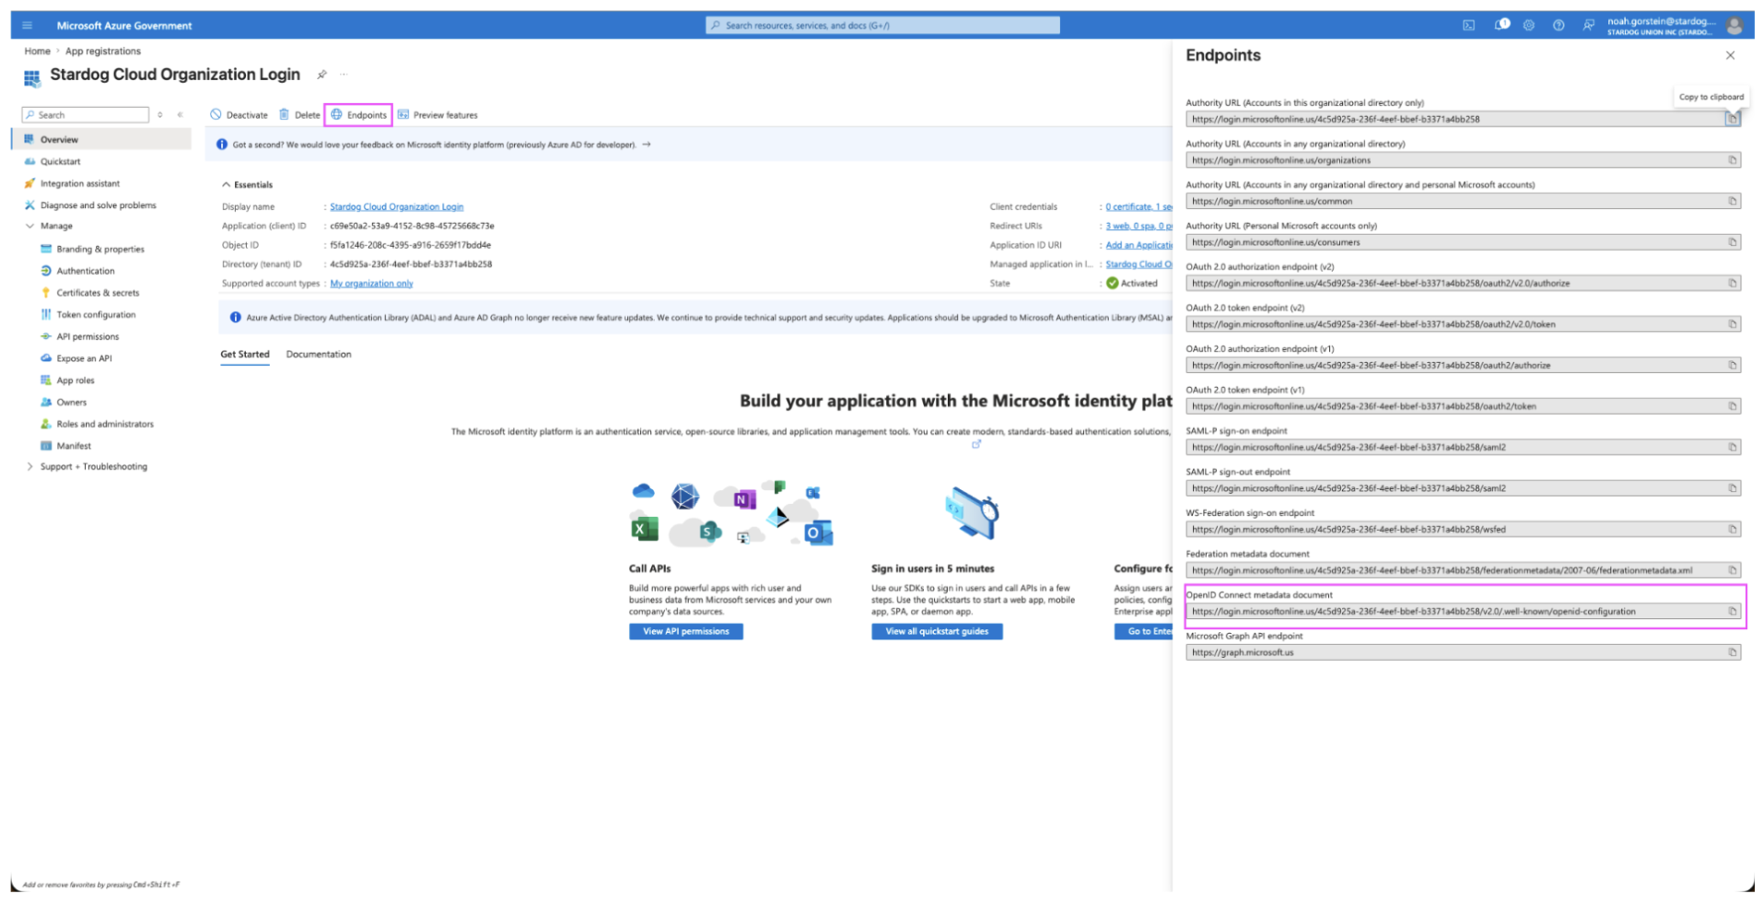Copy the /common Authority URL
Image resolution: width=1763 pixels, height=903 pixels.
1732,201
